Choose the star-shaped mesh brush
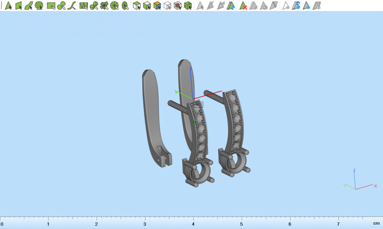This screenshot has height=229, width=383. pos(104,5)
